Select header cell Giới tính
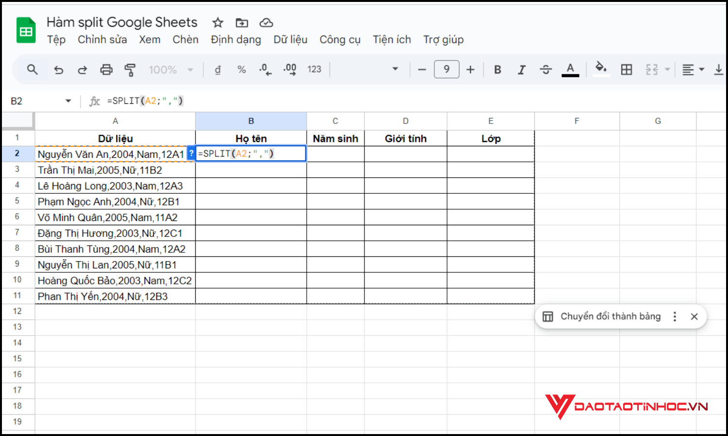This screenshot has width=728, height=436. tap(406, 139)
